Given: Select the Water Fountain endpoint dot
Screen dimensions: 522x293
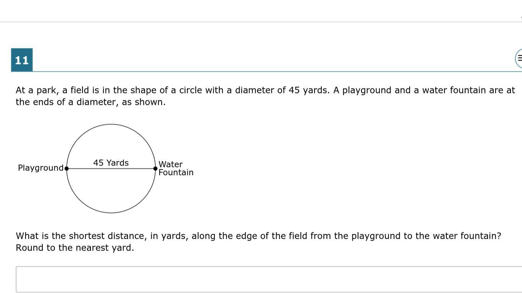Looking at the screenshot, I should [155, 168].
